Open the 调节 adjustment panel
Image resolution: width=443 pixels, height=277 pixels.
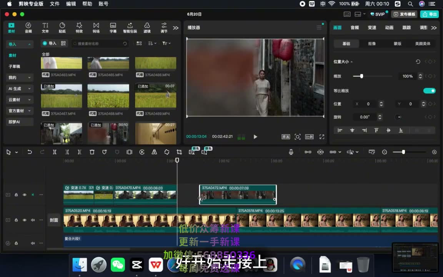click(x=164, y=28)
